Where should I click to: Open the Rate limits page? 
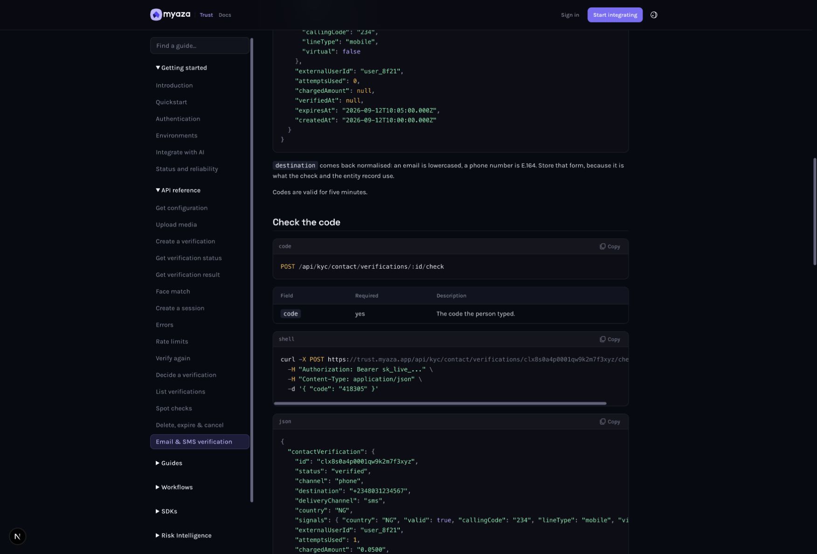pyautogui.click(x=172, y=342)
